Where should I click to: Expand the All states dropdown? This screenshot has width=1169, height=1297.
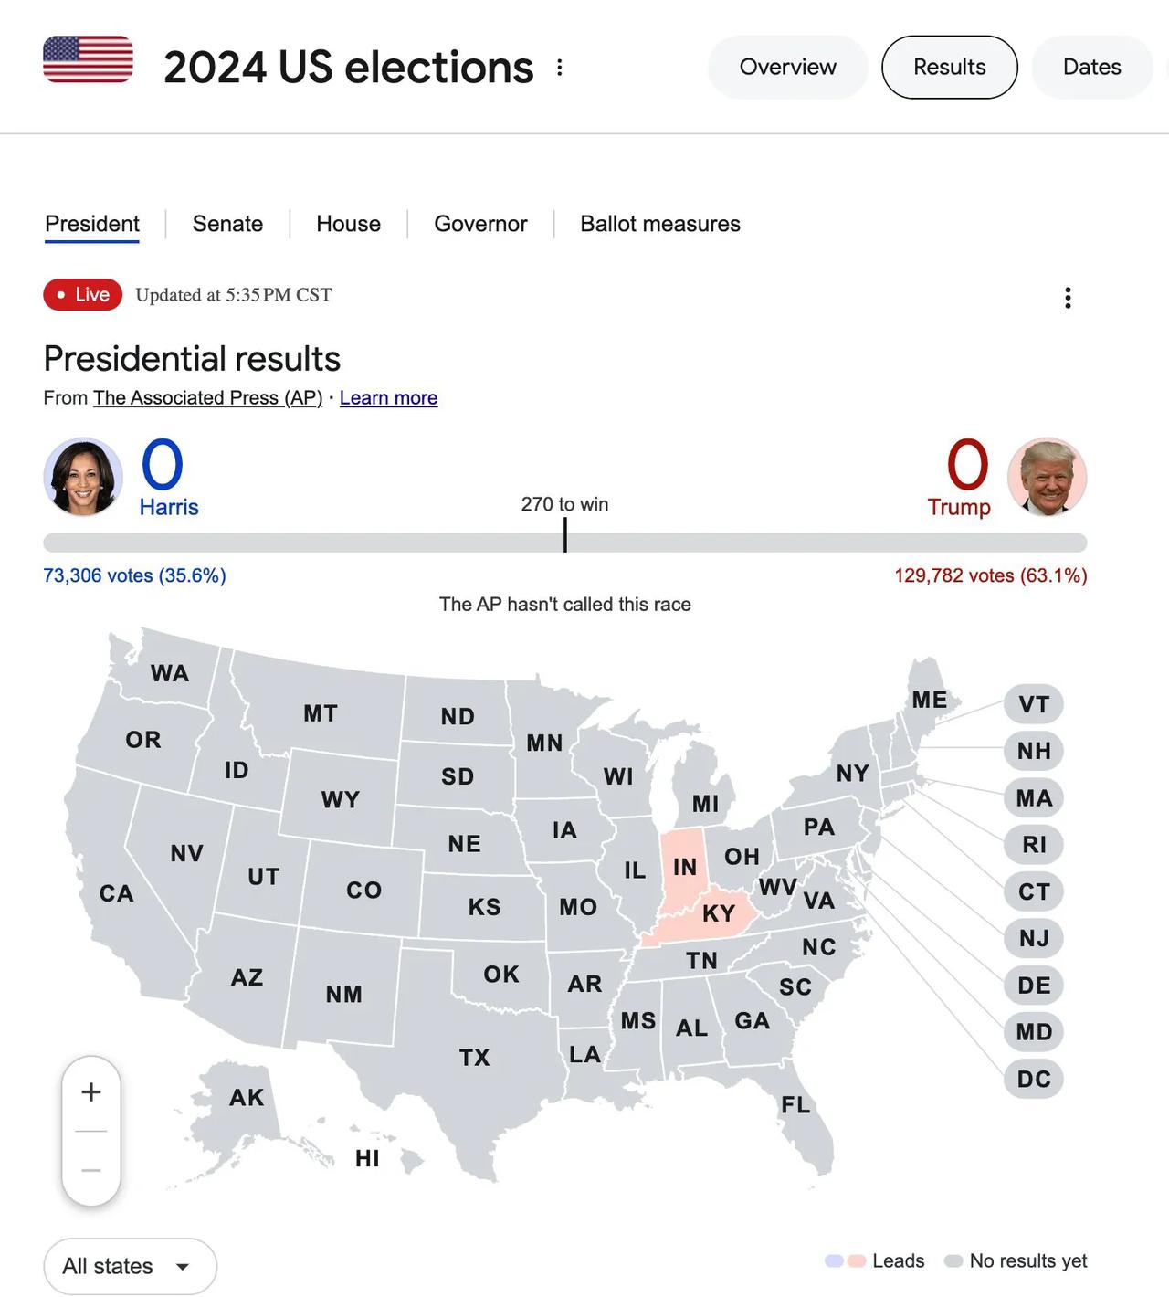tap(130, 1266)
